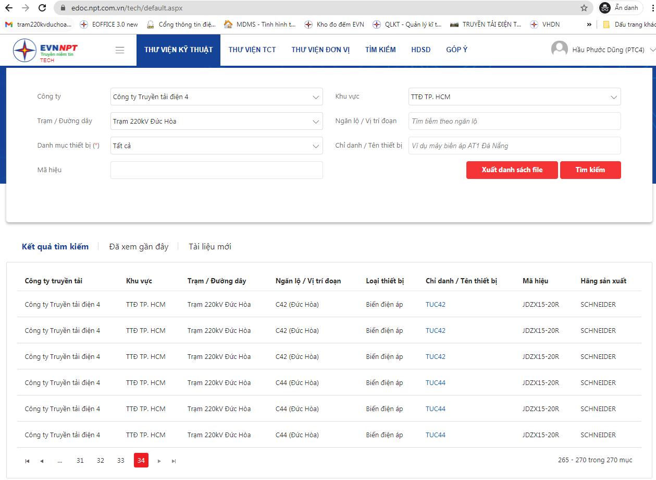Open the first TUC42 device link
This screenshot has height=480, width=656.
point(435,305)
